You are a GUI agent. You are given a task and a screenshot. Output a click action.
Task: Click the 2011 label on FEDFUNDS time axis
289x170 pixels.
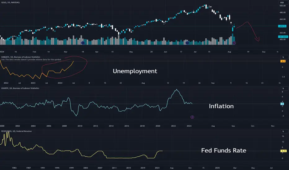coord(114,168)
